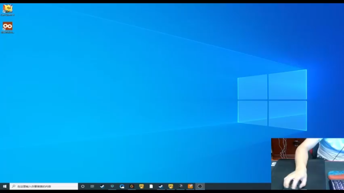
Task: Open the teal shield app on taskbar
Action: (112, 186)
